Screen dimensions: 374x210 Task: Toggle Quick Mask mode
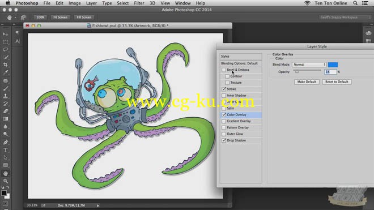coord(6,204)
